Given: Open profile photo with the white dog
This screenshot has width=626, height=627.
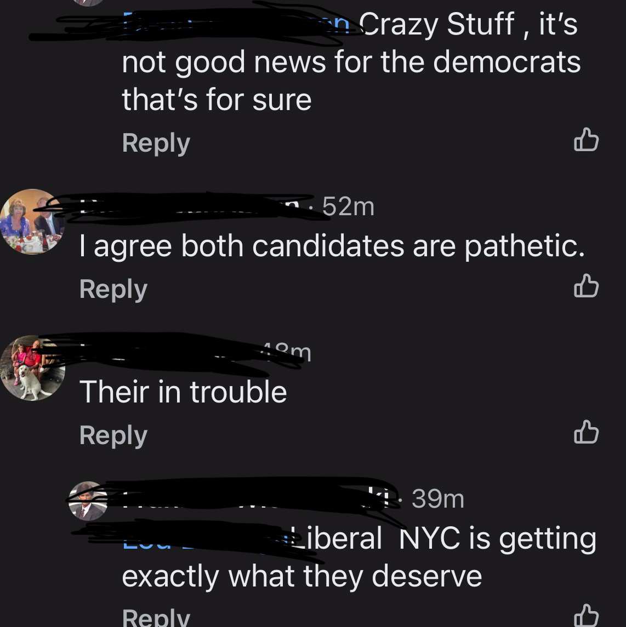Looking at the screenshot, I should coord(32,367).
